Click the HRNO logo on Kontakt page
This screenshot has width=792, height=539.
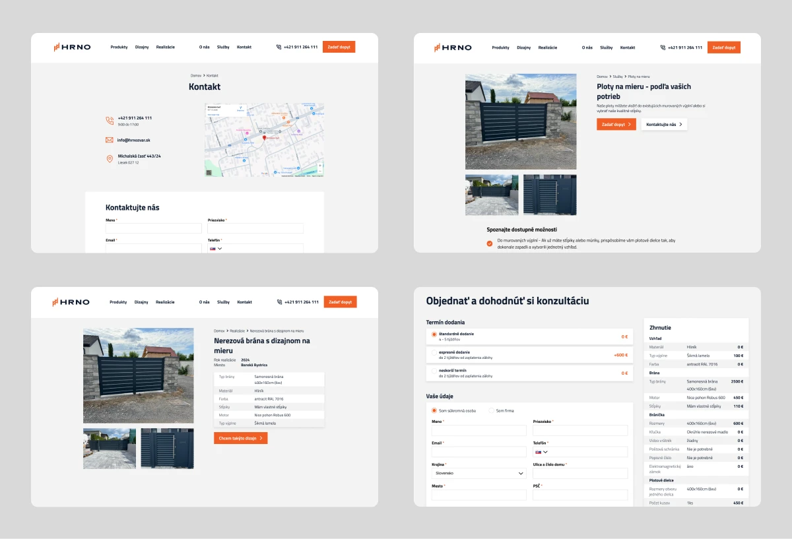point(73,47)
